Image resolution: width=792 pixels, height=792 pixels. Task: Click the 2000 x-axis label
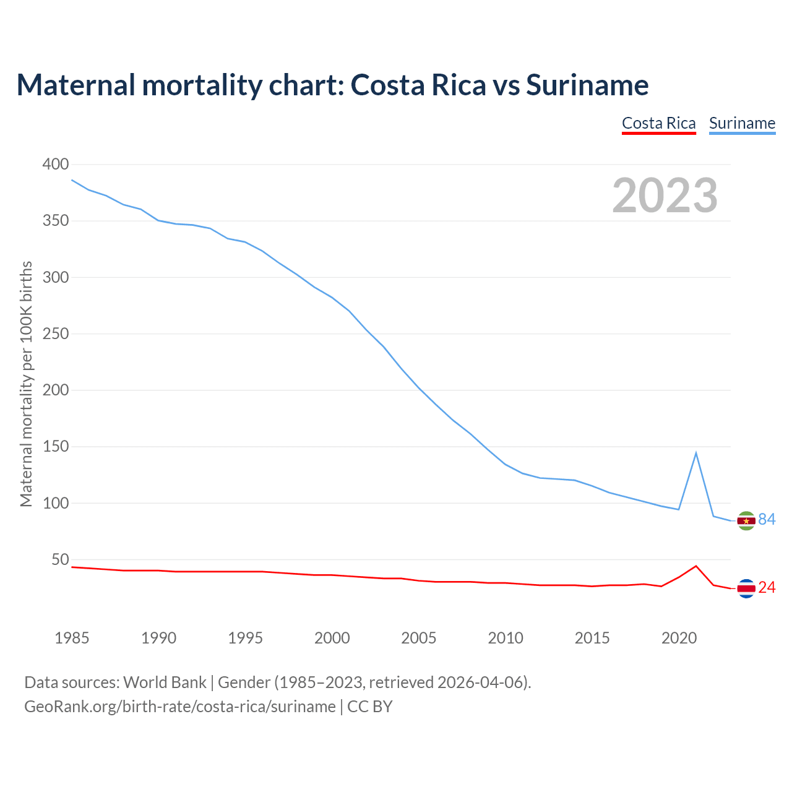(x=332, y=638)
